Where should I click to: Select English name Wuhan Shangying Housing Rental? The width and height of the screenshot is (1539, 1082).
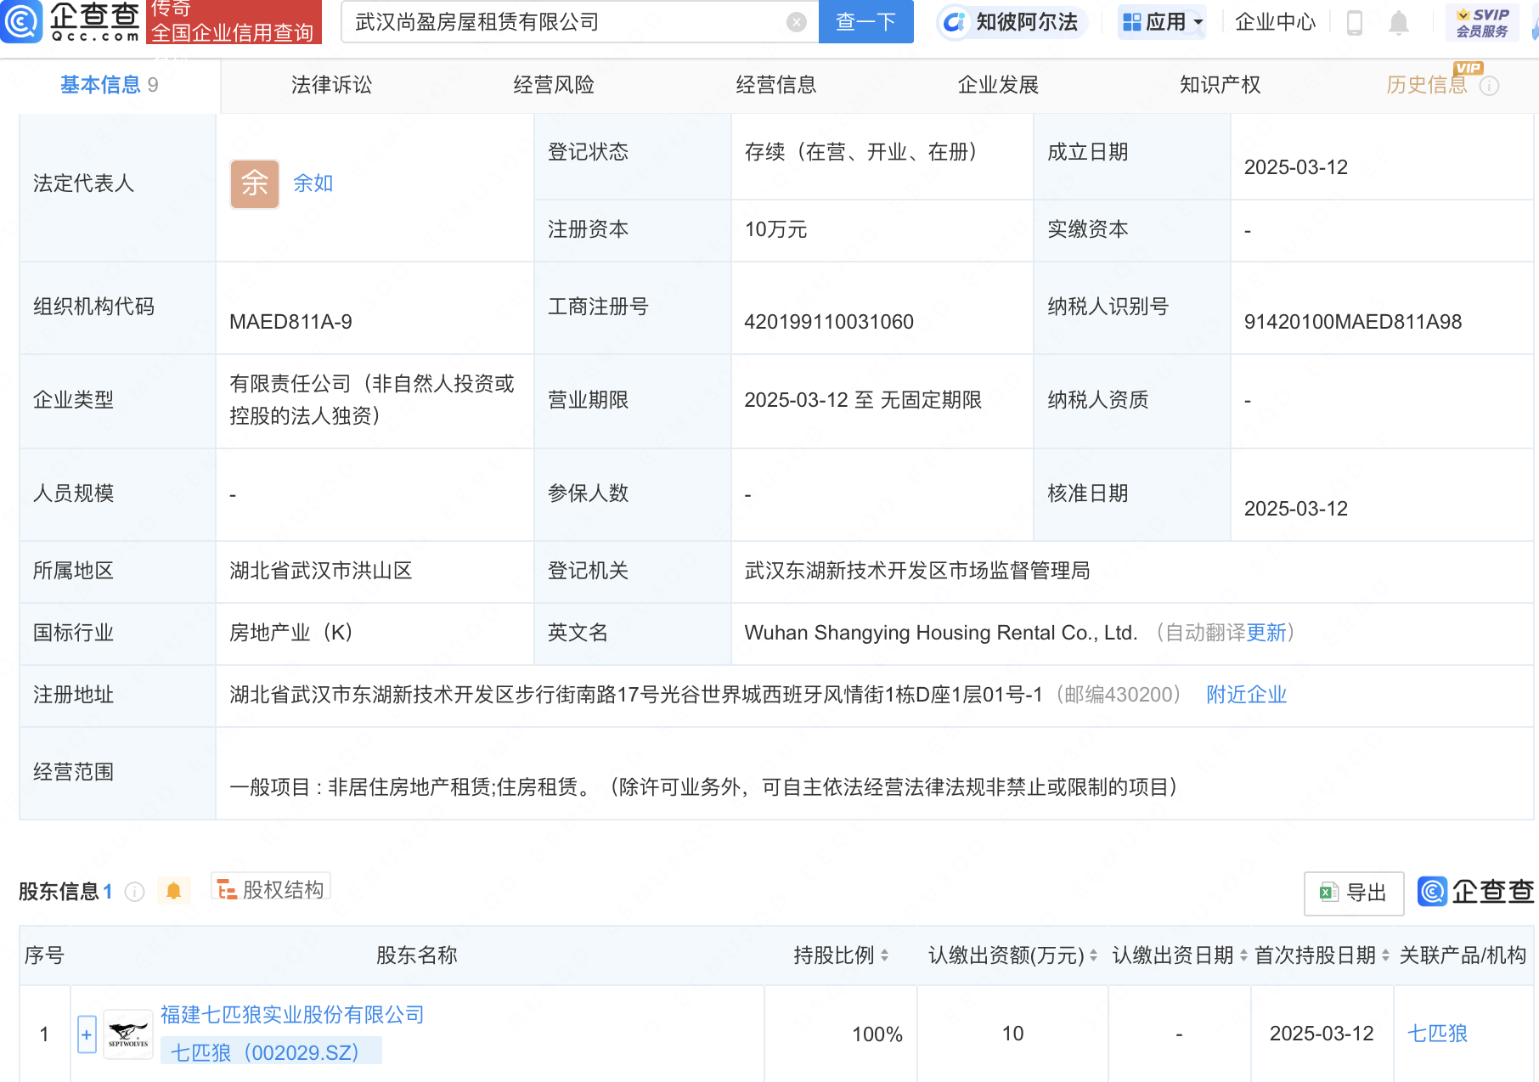click(941, 633)
